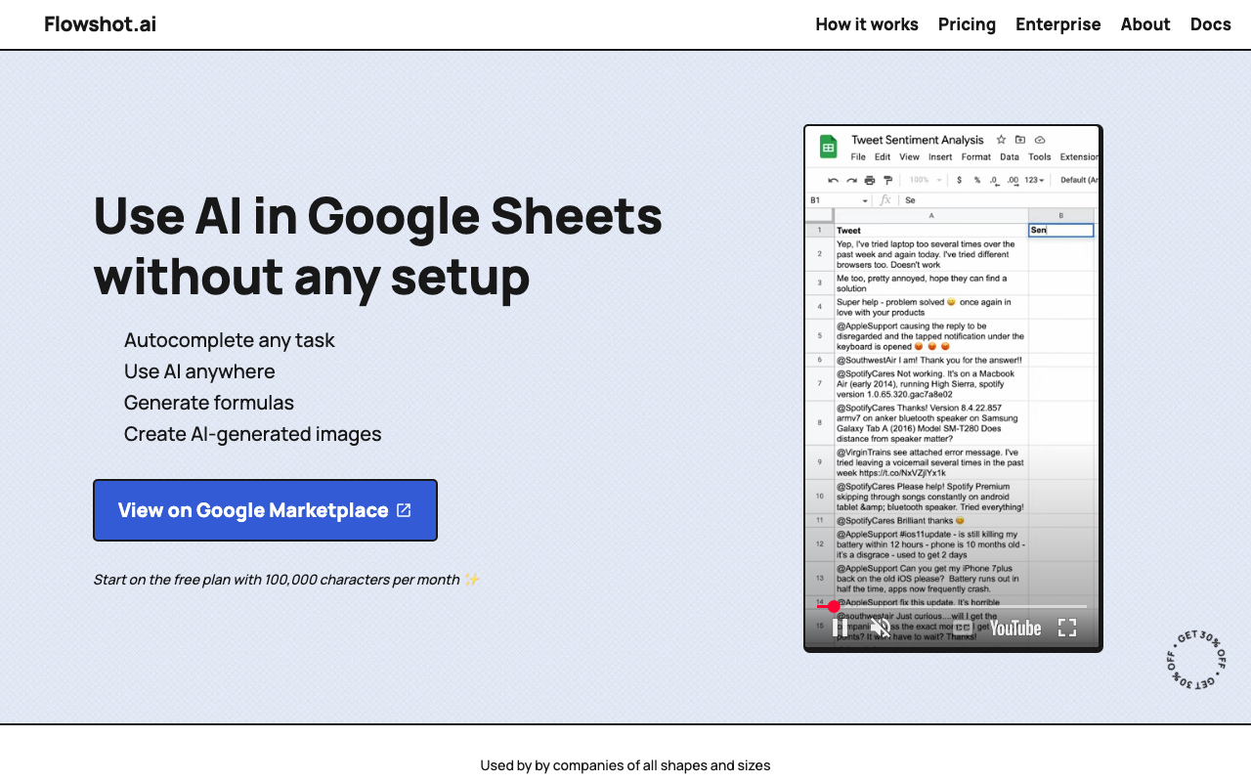Click the formula bar showing Se
Image resolution: width=1251 pixels, height=782 pixels.
pyautogui.click(x=997, y=200)
